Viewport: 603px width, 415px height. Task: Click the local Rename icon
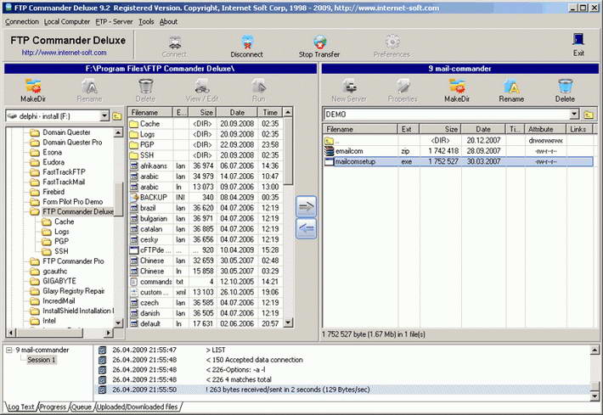(90, 86)
